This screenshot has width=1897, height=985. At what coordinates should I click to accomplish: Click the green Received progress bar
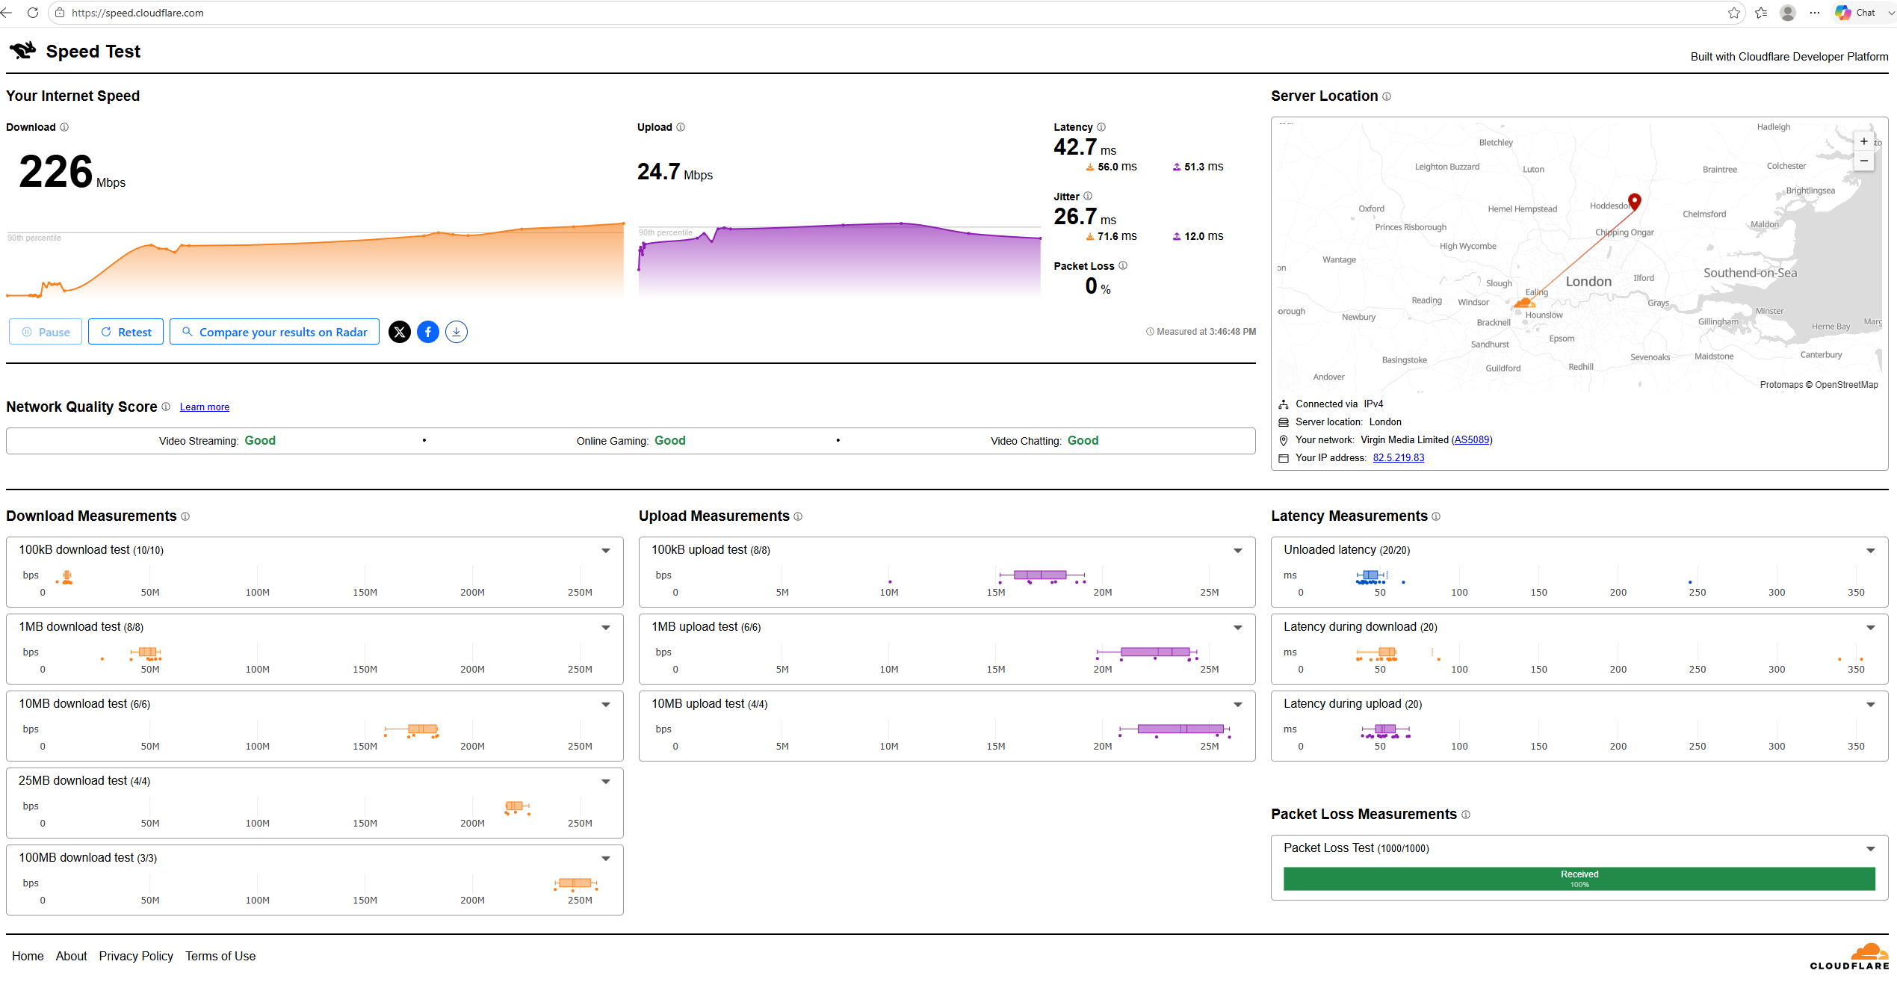pos(1579,879)
